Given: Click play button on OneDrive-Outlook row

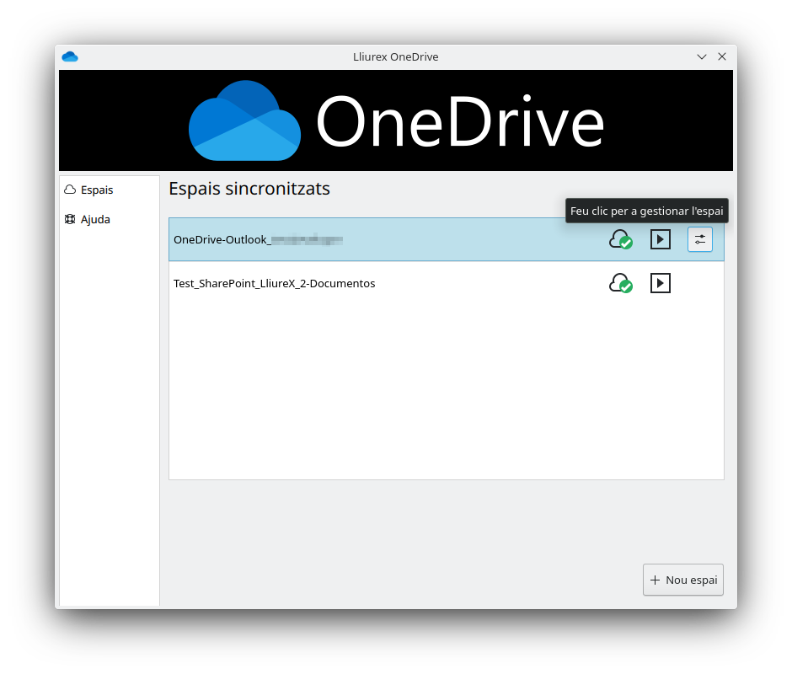Looking at the screenshot, I should click(661, 240).
